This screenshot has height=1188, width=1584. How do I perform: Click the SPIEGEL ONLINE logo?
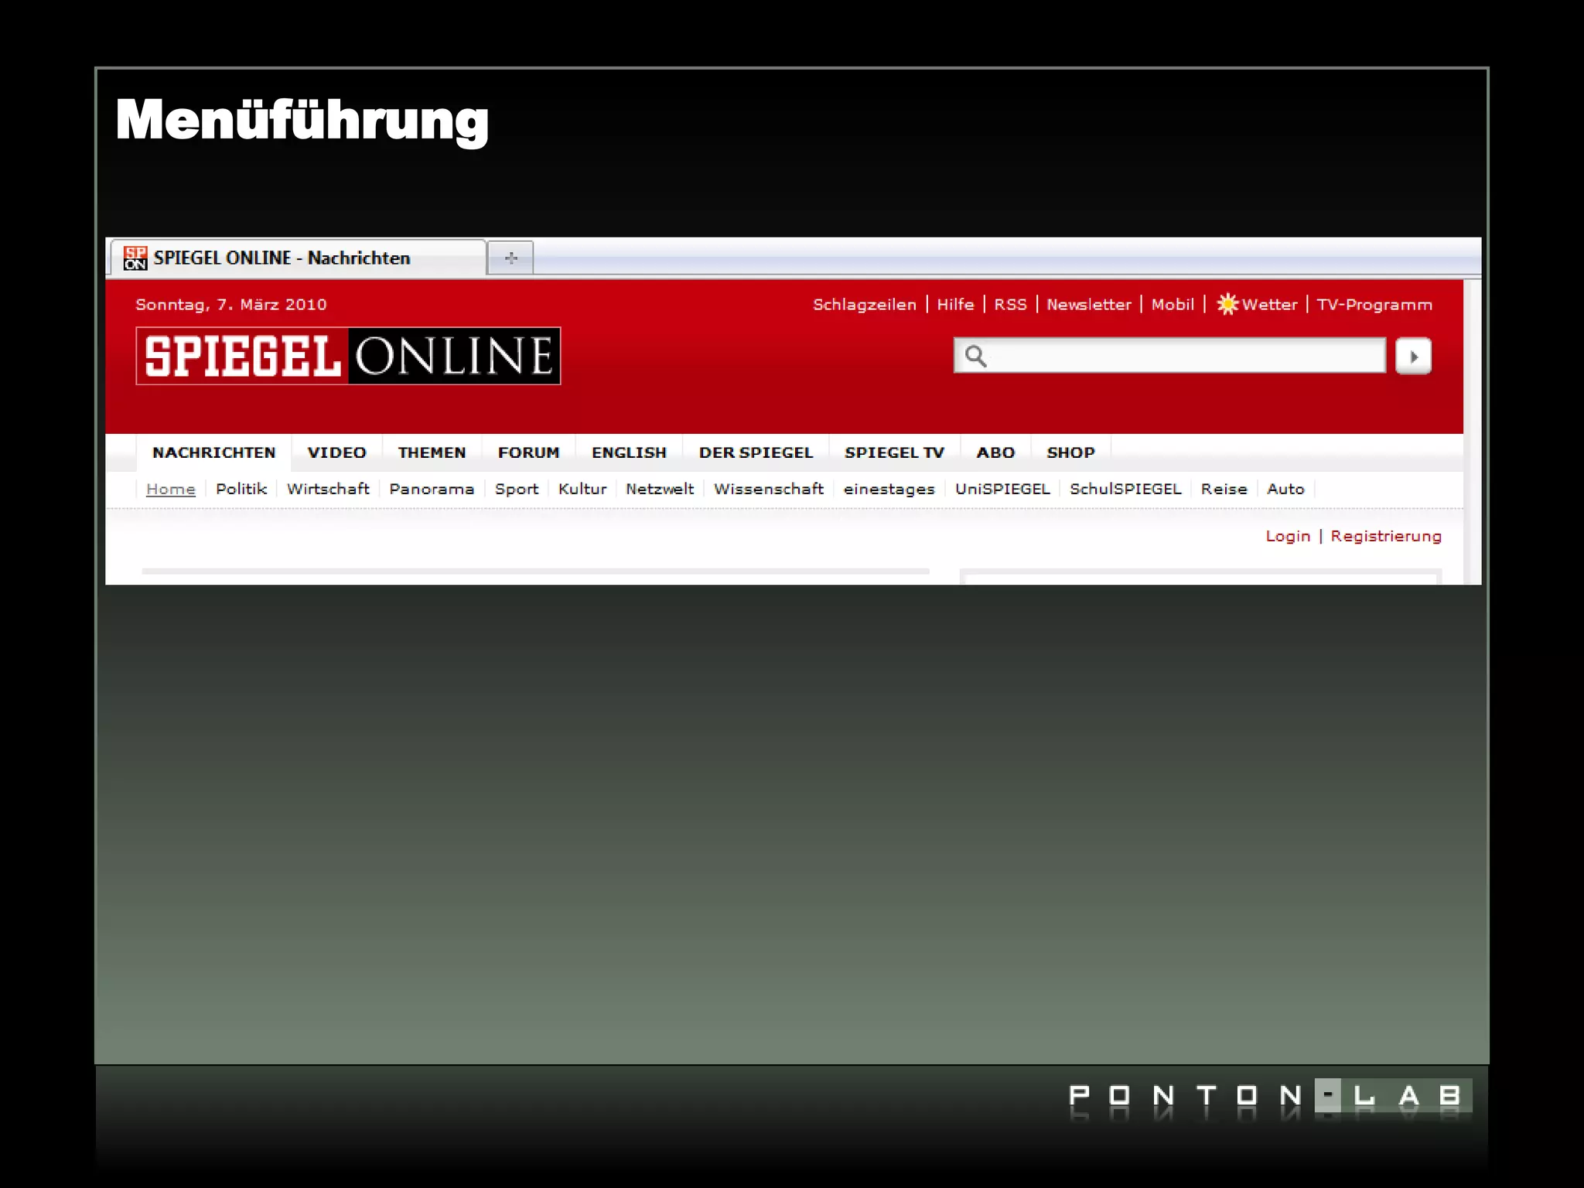tap(348, 356)
